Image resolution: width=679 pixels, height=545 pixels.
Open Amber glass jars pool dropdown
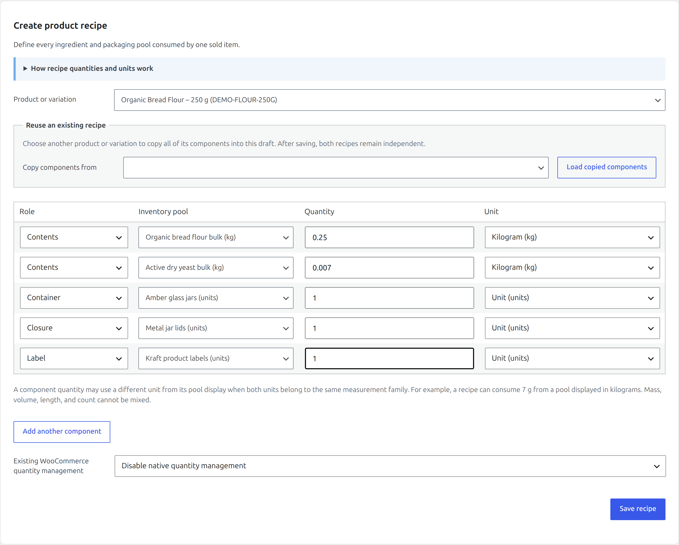pyautogui.click(x=216, y=298)
